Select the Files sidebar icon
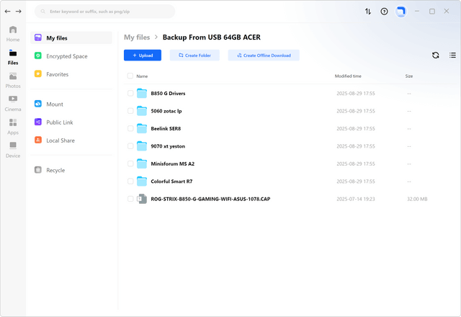 [x=13, y=53]
